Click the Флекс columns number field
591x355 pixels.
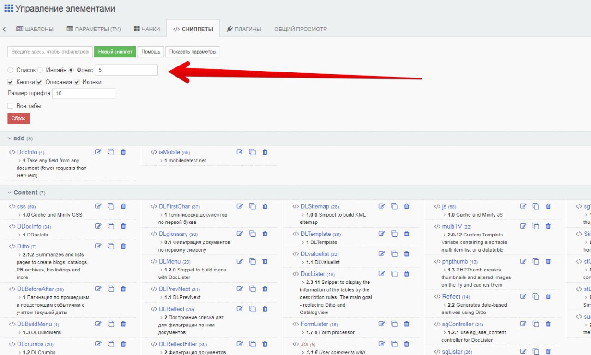[x=126, y=70]
